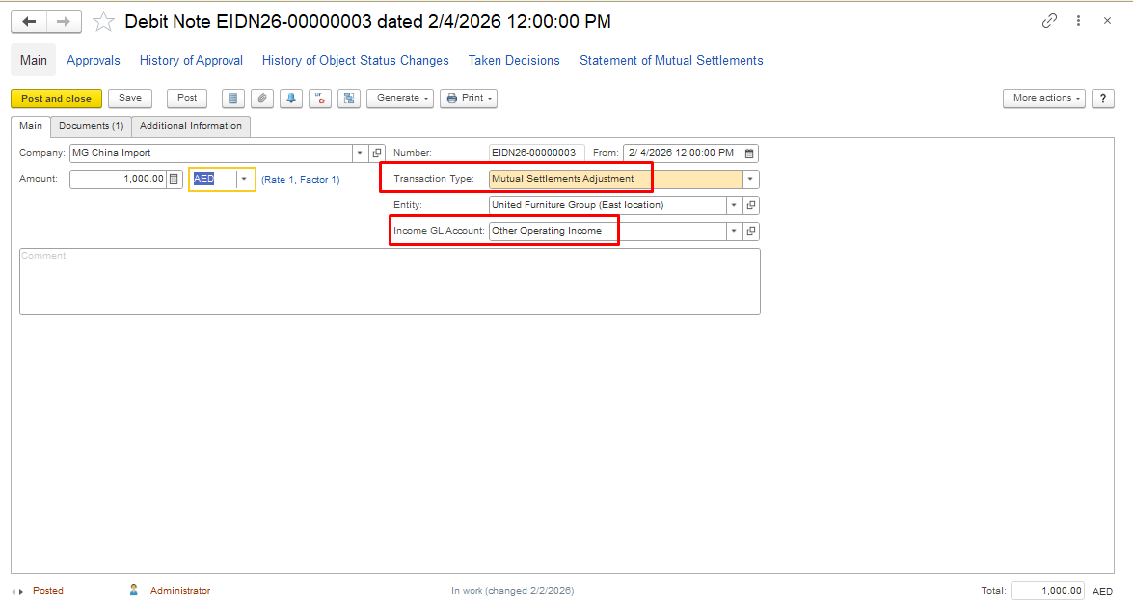Click the Rate 1, Factor 1 link
Viewport: 1133px width, 610px height.
pyautogui.click(x=300, y=180)
